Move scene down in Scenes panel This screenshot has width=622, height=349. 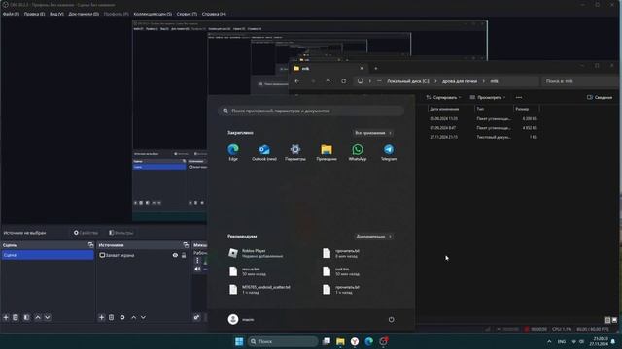48,317
